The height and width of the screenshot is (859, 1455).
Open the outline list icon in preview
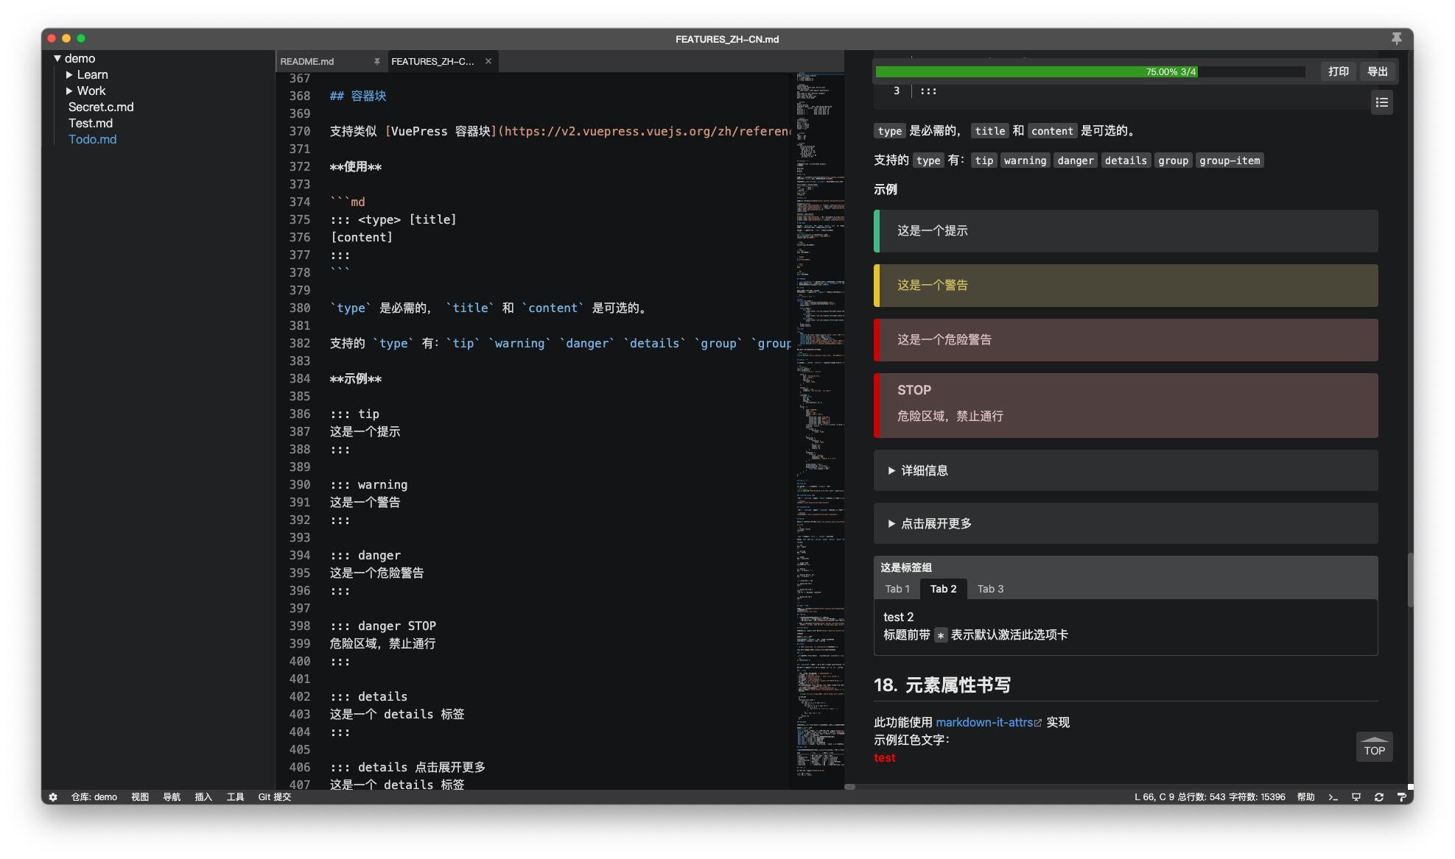[x=1381, y=103]
